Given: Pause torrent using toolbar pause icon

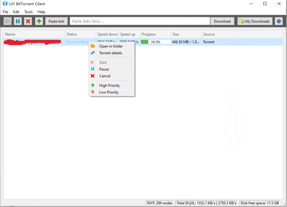Looking at the screenshot, I should point(18,21).
